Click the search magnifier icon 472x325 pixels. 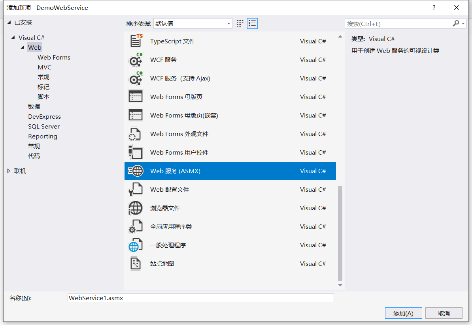tap(455, 23)
